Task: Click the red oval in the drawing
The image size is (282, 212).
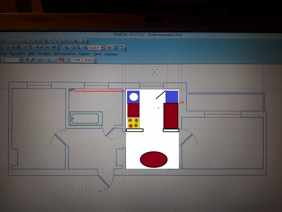Action: pos(154,159)
